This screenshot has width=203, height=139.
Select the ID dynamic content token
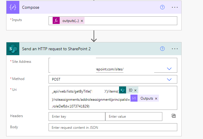pos(130,90)
